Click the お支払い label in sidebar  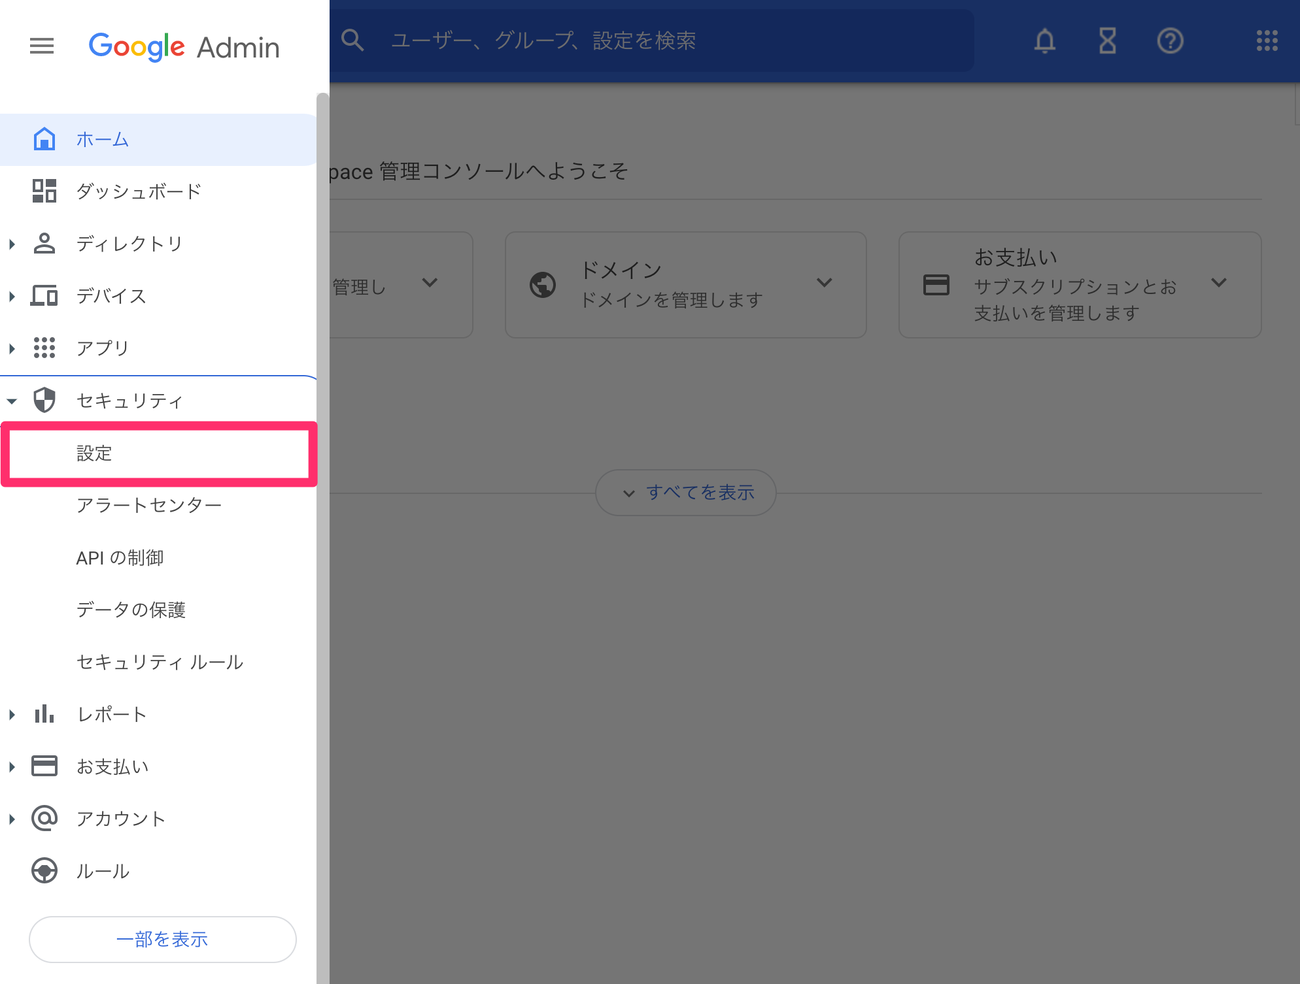coord(112,766)
